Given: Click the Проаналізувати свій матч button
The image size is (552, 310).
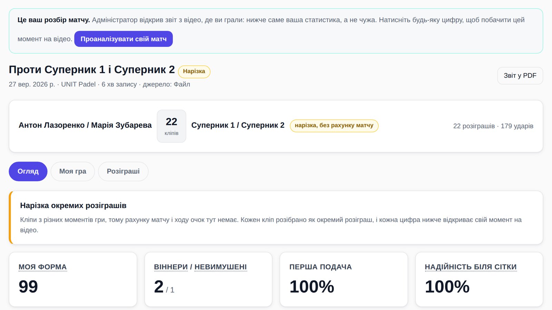Looking at the screenshot, I should (124, 39).
